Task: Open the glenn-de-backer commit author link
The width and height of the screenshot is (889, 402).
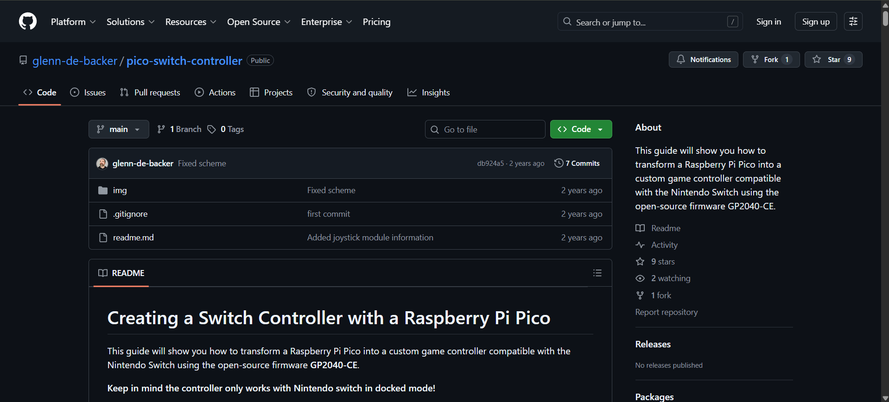Action: tap(143, 163)
